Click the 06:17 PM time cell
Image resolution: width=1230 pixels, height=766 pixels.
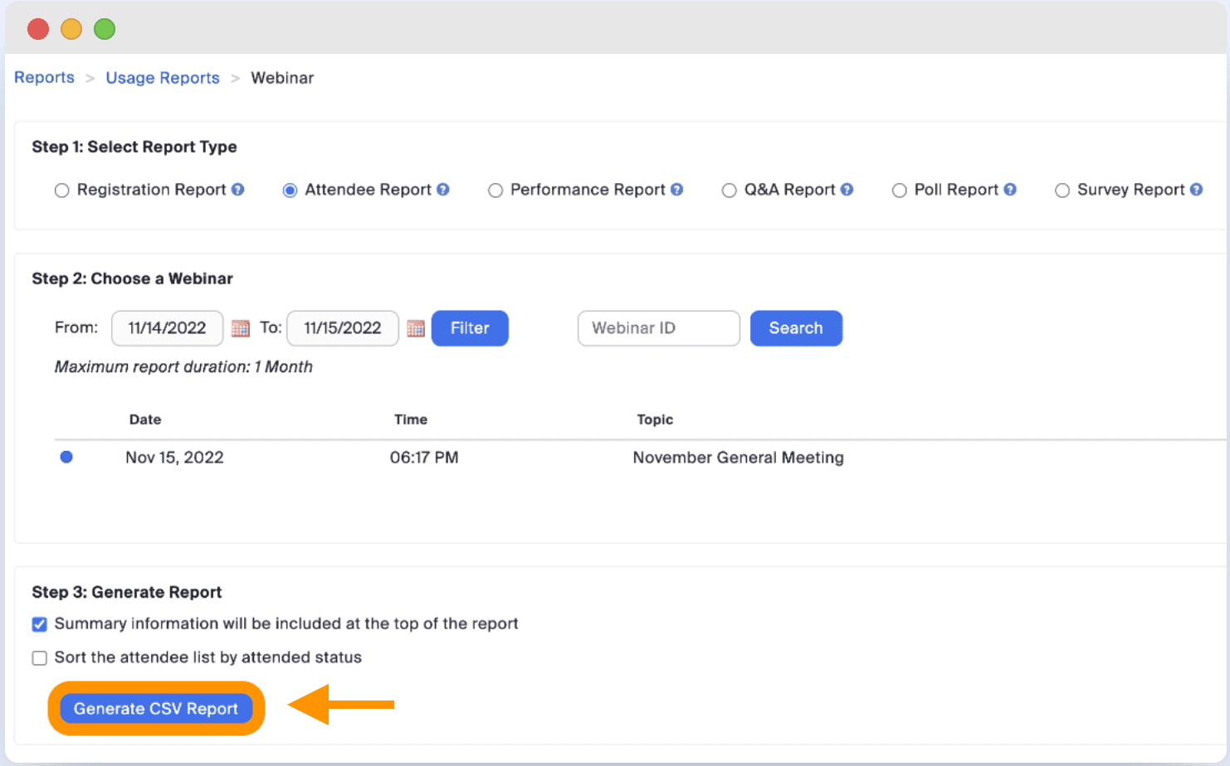(x=424, y=458)
